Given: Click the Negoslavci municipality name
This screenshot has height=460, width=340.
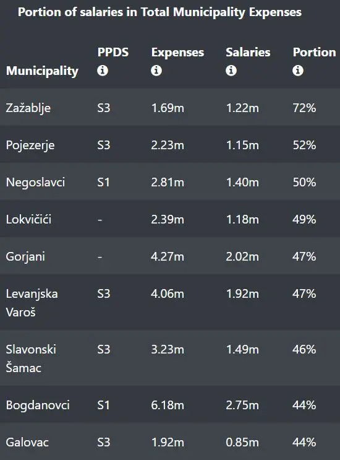Looking at the screenshot, I should pyautogui.click(x=35, y=182).
